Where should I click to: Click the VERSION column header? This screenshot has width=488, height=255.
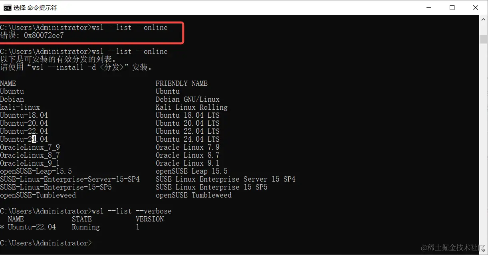pos(150,219)
